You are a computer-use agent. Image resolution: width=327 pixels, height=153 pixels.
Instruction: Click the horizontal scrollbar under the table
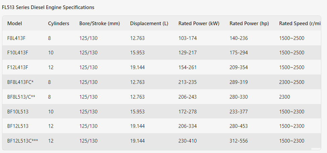(x=162, y=149)
